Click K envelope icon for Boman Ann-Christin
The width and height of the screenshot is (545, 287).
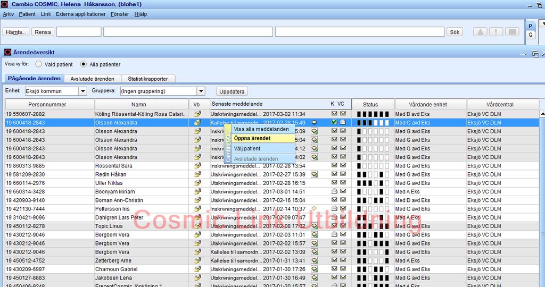click(x=334, y=199)
